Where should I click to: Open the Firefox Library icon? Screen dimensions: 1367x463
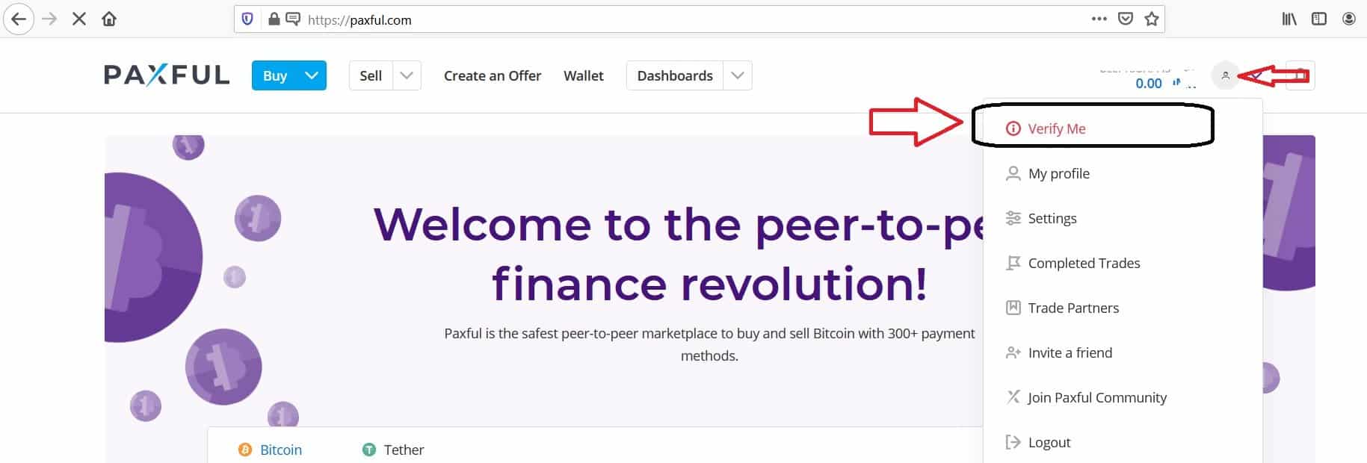pos(1289,19)
